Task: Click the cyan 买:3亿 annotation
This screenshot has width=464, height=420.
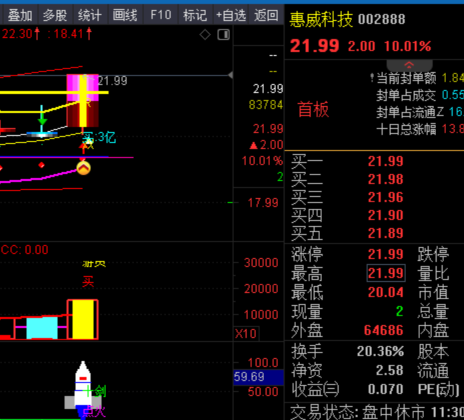Action: tap(99, 137)
